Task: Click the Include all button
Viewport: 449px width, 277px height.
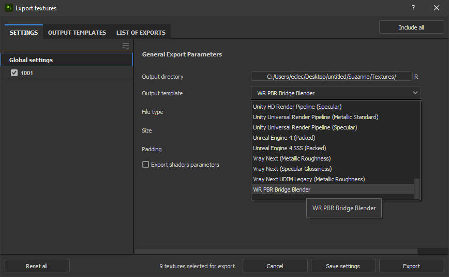Action: pos(411,27)
